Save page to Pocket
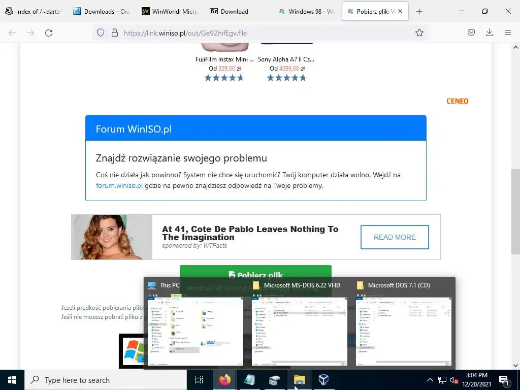 pos(471,32)
